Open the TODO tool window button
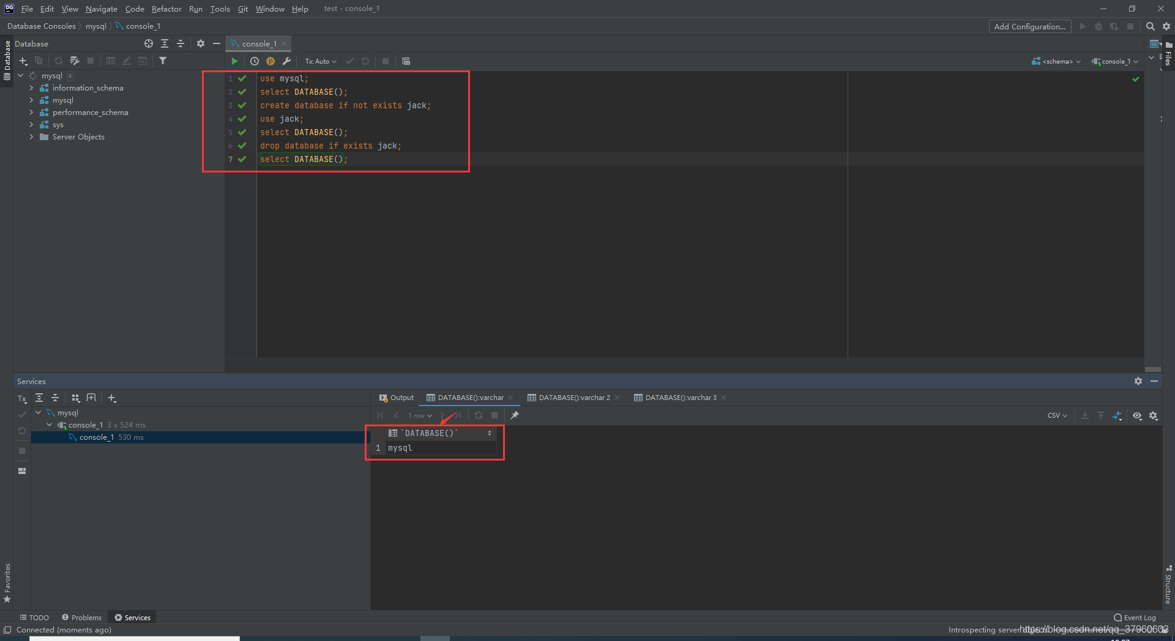 tap(34, 618)
